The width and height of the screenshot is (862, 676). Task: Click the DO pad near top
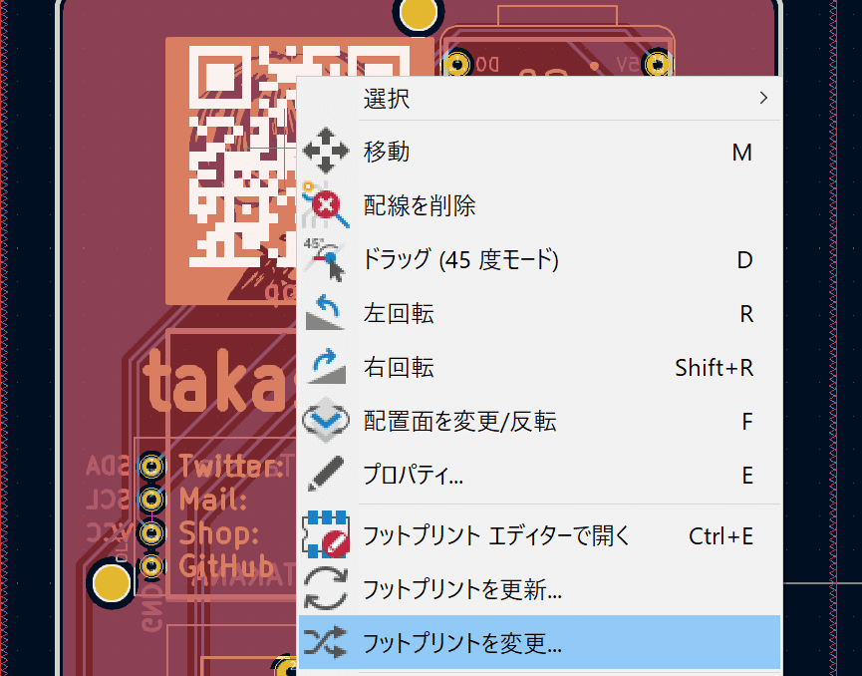(x=457, y=65)
